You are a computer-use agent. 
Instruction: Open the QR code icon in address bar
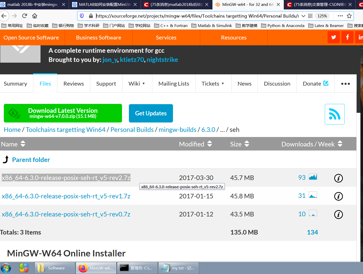310,16
